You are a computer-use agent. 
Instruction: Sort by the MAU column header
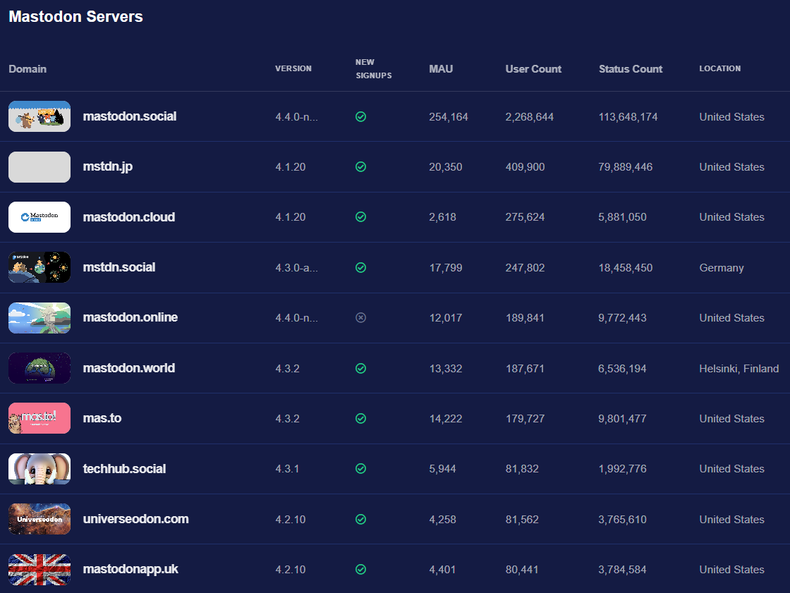tap(441, 69)
